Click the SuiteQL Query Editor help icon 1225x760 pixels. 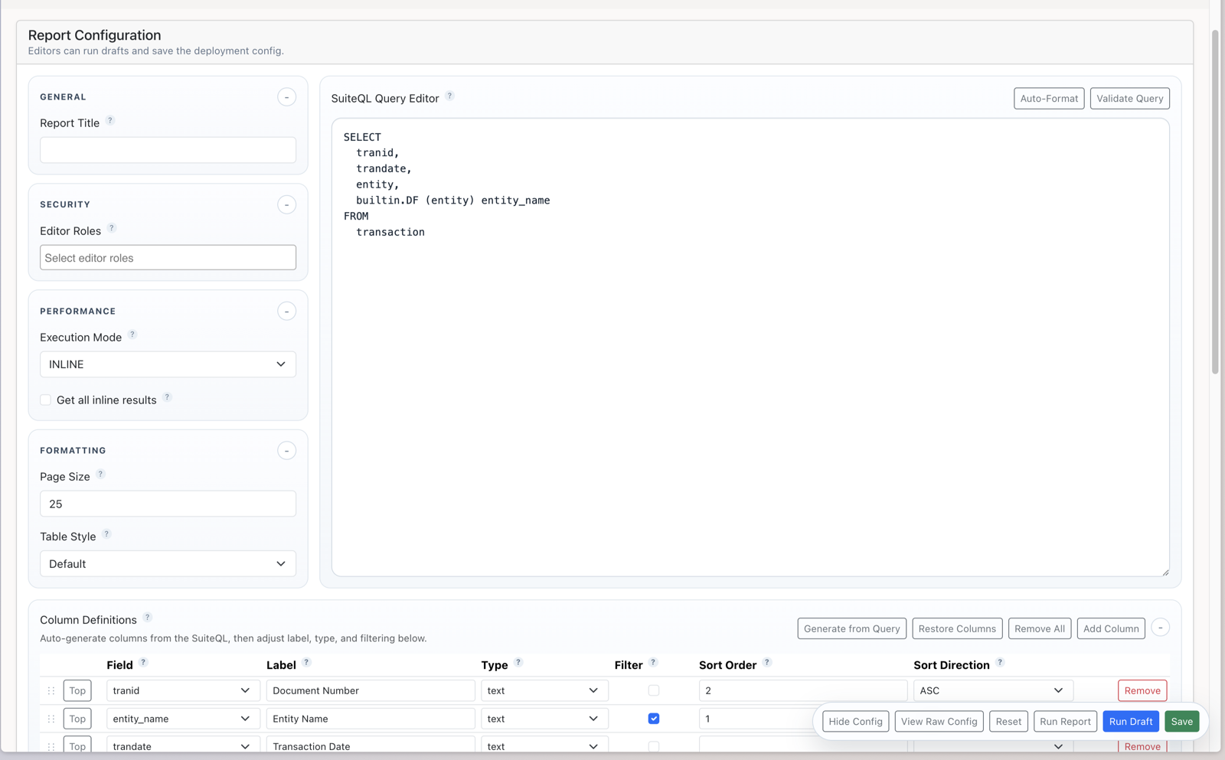450,96
